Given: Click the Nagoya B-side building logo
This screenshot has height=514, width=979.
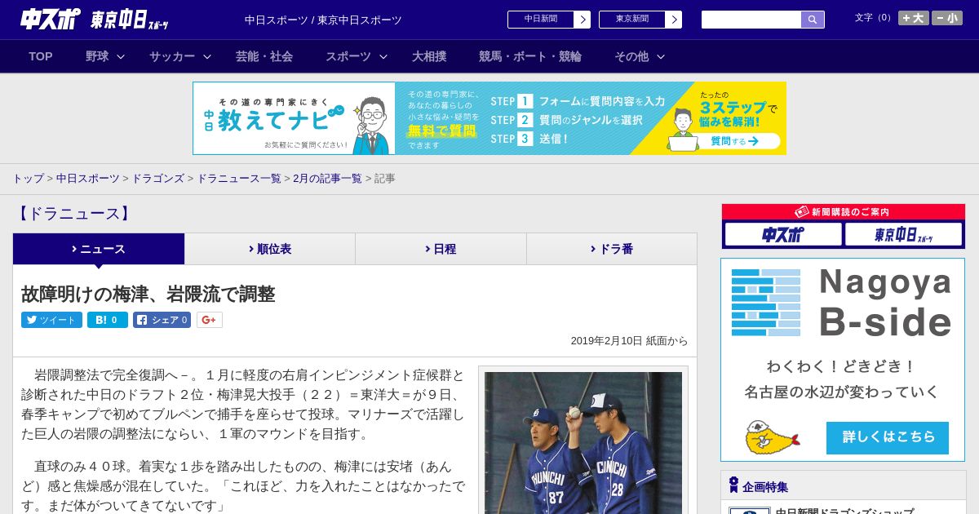Looking at the screenshot, I should point(766,302).
